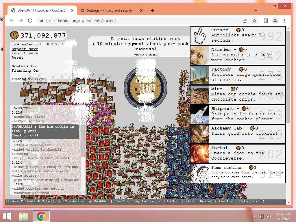Open the Windows Start button
296x222 pixels.
7,216
